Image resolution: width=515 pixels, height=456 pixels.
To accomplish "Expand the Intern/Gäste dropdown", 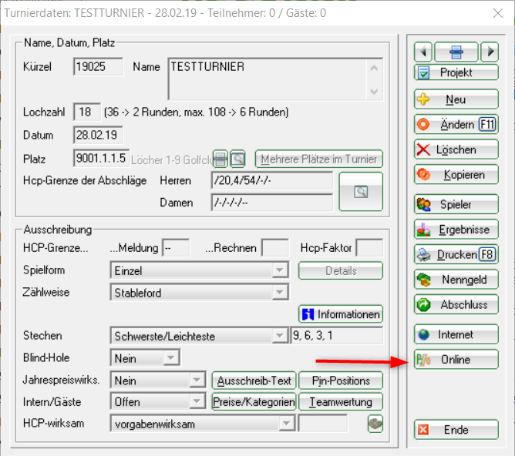I will point(197,401).
